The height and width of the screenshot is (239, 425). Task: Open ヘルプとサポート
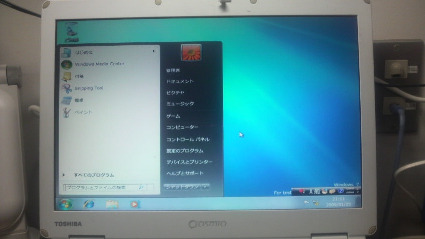(185, 173)
